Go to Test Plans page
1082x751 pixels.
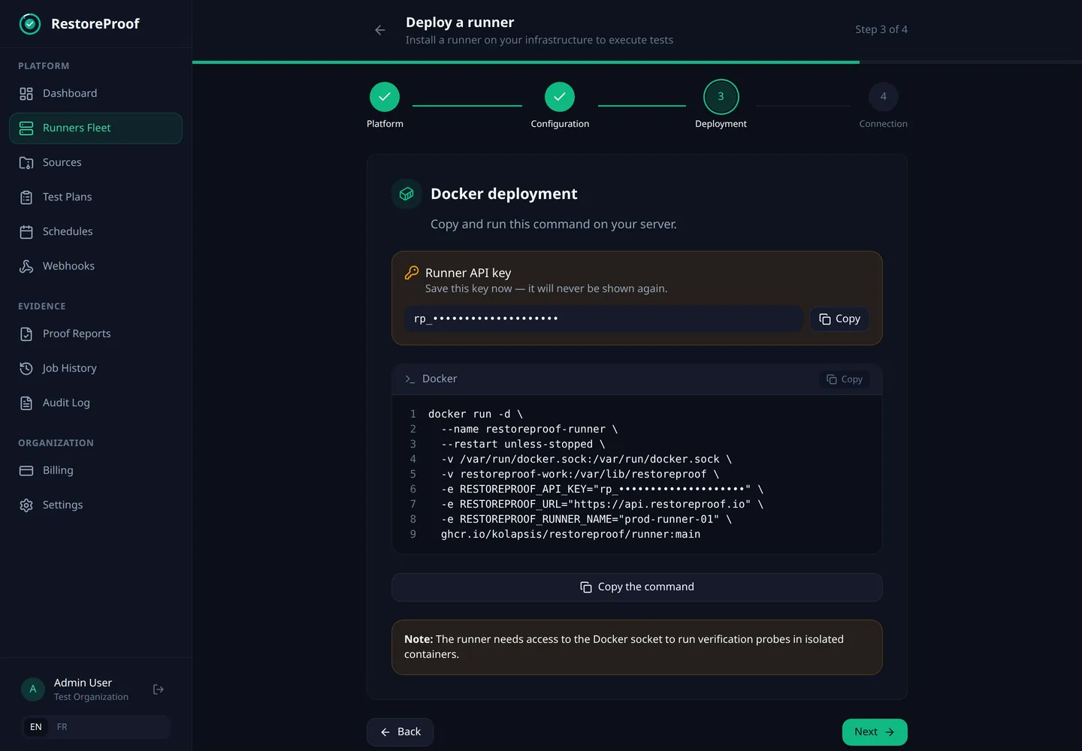pyautogui.click(x=95, y=198)
